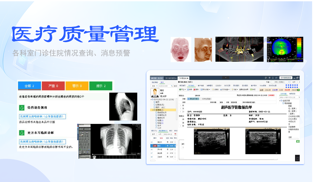Open the 姓名 search type dropdown
The height and width of the screenshot is (182, 328).
[154, 86]
